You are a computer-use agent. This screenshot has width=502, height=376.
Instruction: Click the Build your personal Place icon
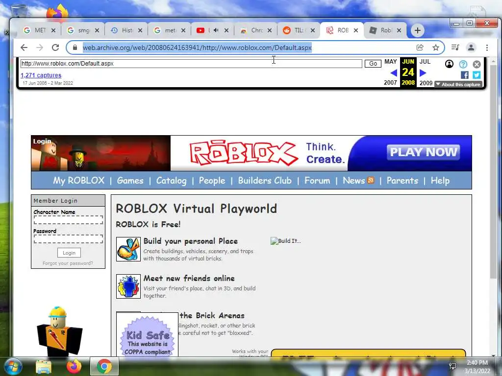128,249
